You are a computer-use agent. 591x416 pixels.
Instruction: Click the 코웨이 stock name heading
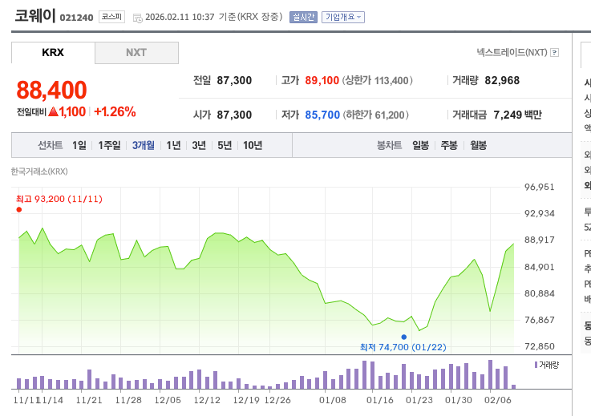[x=35, y=16]
